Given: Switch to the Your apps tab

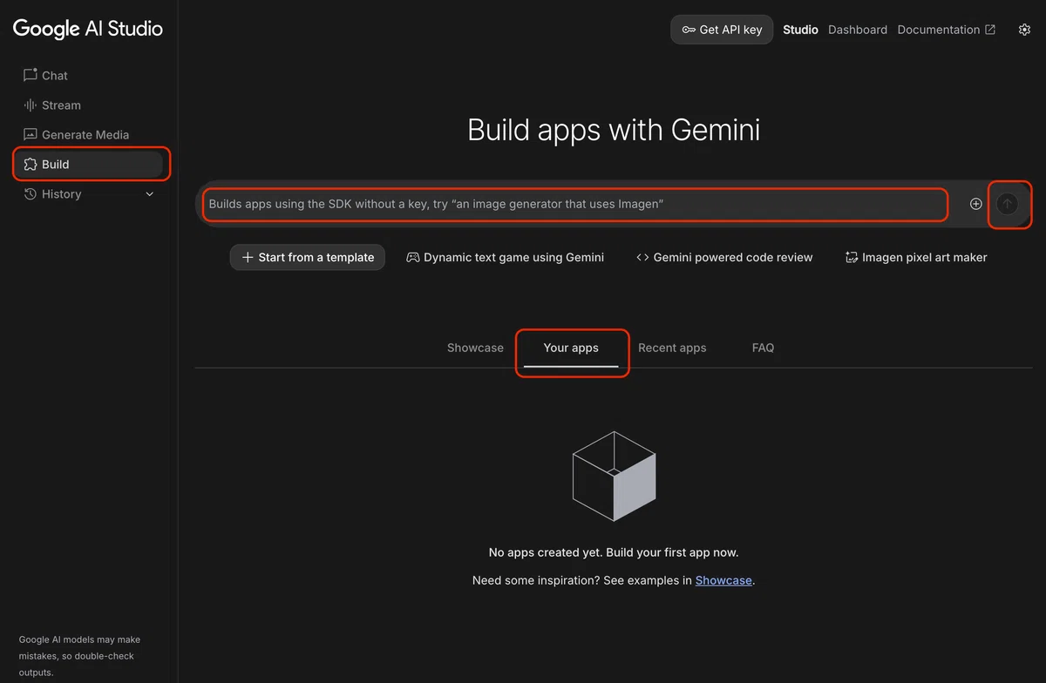Looking at the screenshot, I should 571,348.
